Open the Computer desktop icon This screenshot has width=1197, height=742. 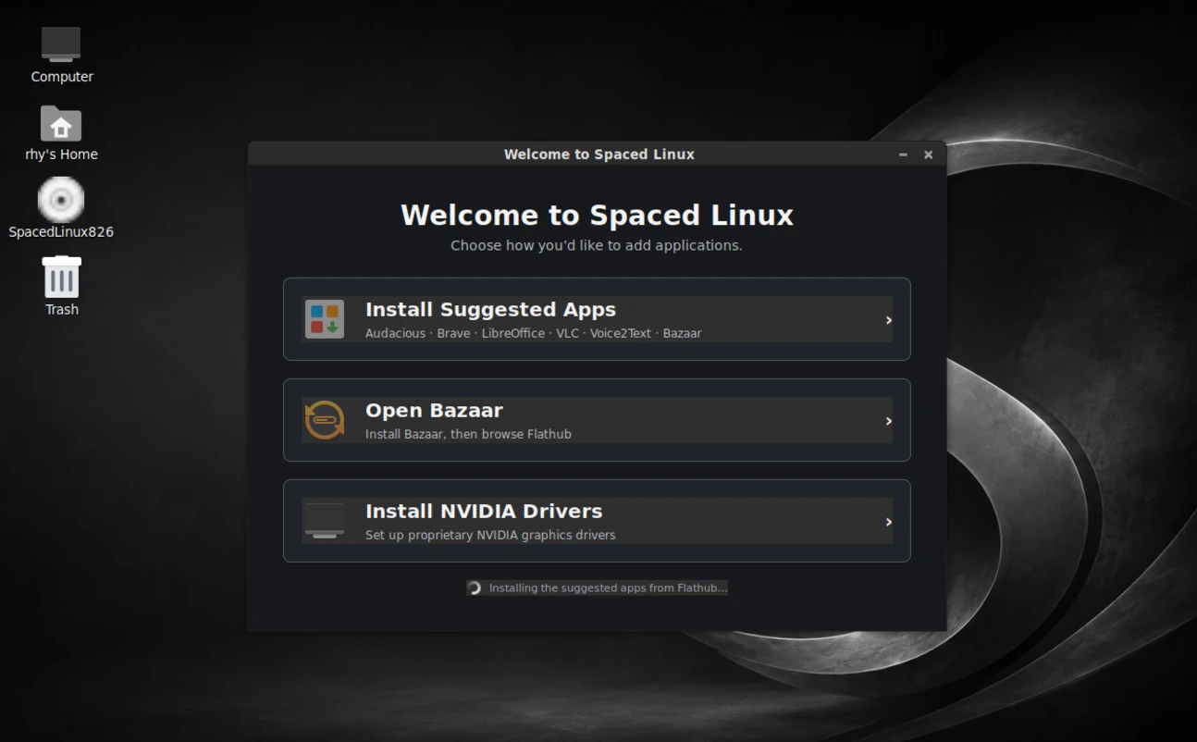(x=61, y=44)
